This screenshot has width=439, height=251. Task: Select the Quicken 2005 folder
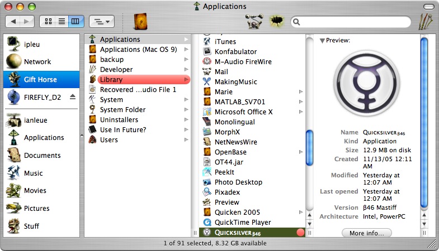pos(252,213)
